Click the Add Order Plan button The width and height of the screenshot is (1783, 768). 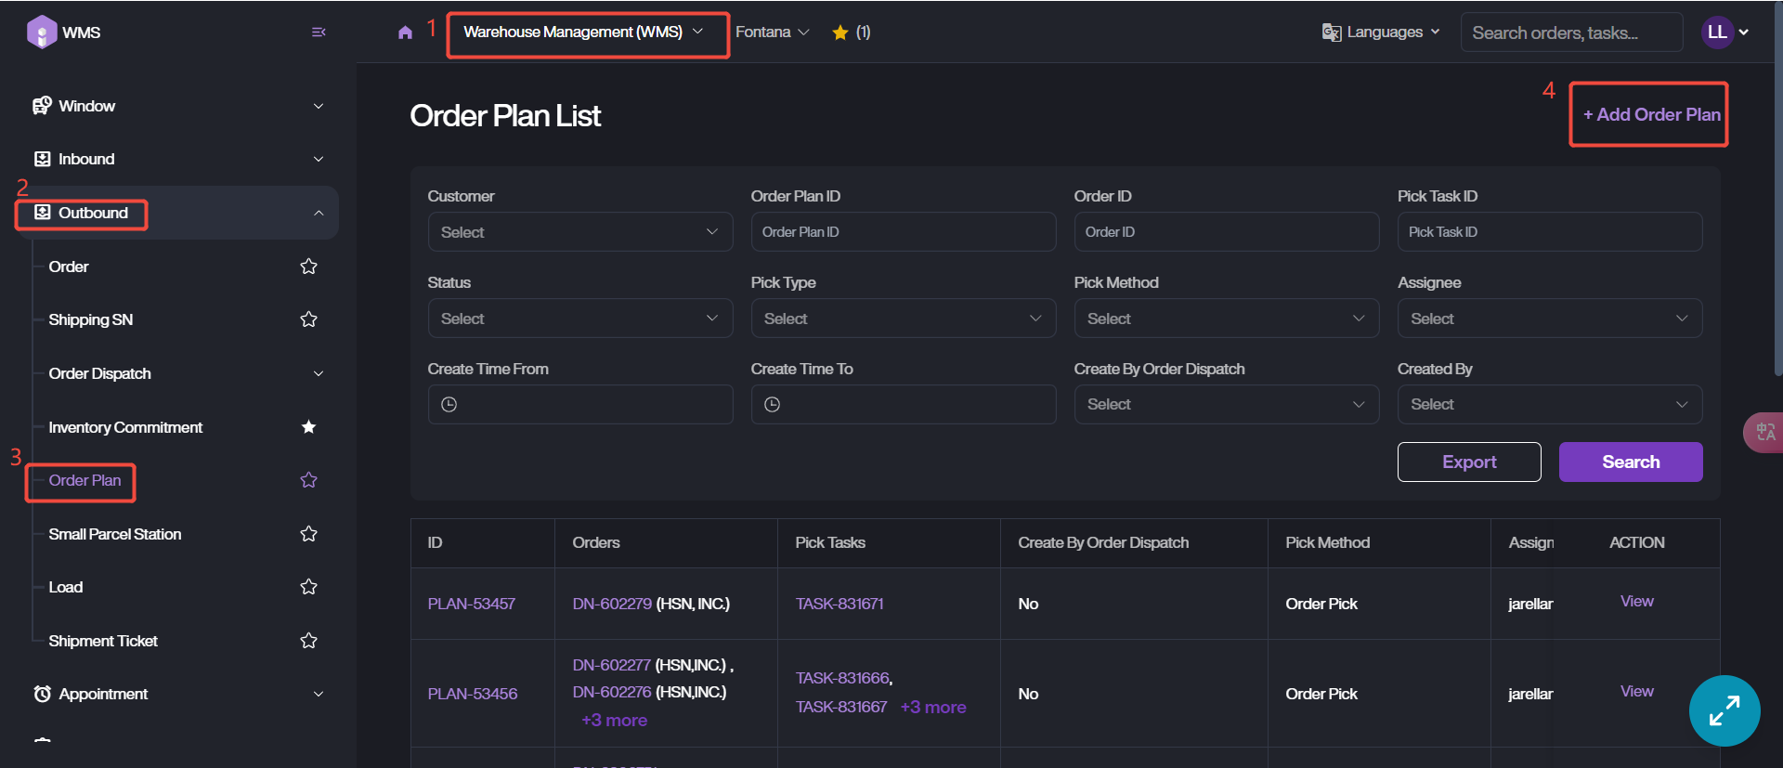click(x=1651, y=114)
